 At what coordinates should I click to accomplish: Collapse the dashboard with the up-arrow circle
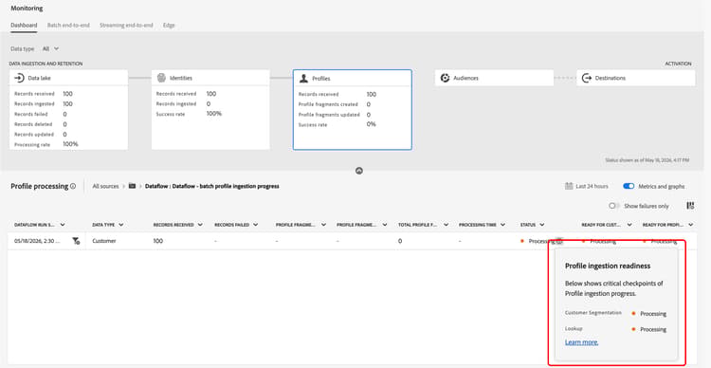coord(359,171)
